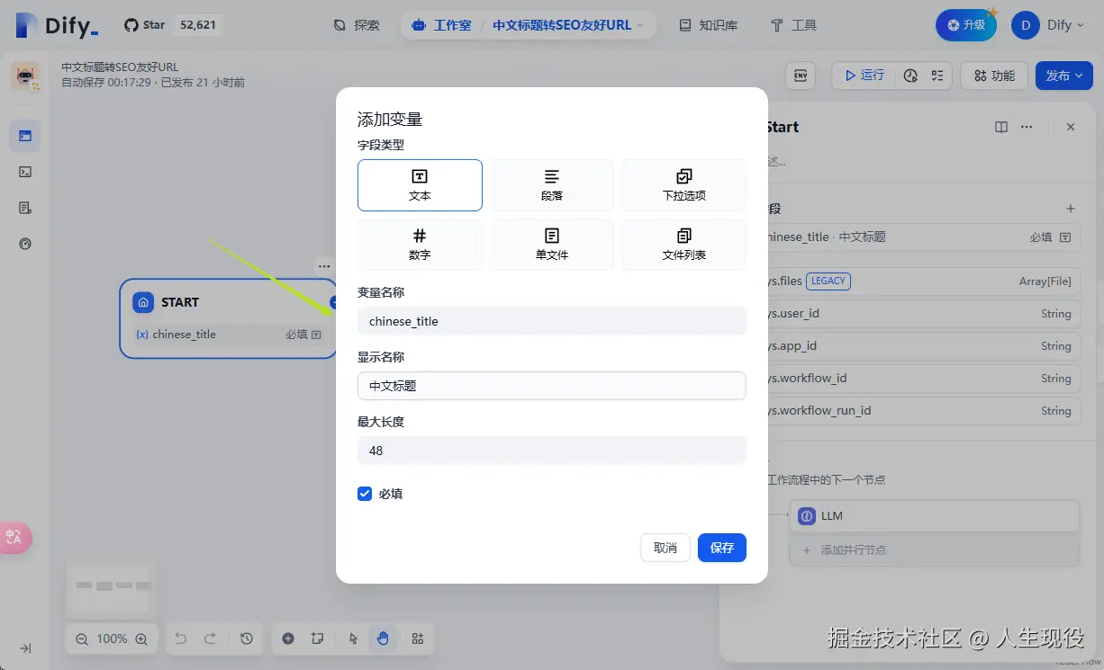Click the add node plus icon
The height and width of the screenshot is (670, 1104).
click(x=288, y=639)
